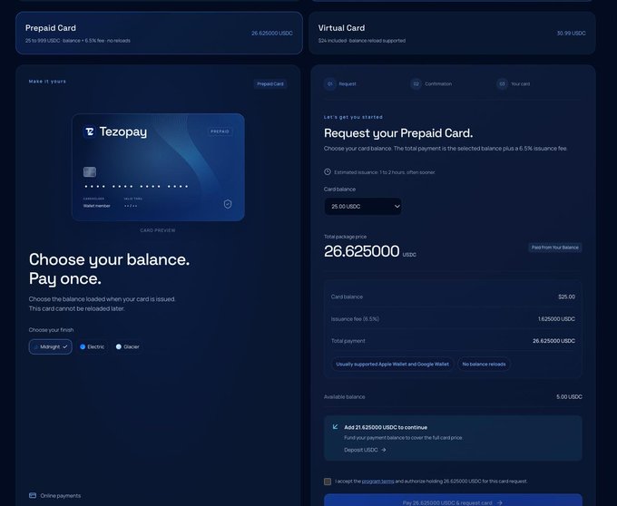Click the Total payment 26.625000 USDC value

tap(553, 341)
